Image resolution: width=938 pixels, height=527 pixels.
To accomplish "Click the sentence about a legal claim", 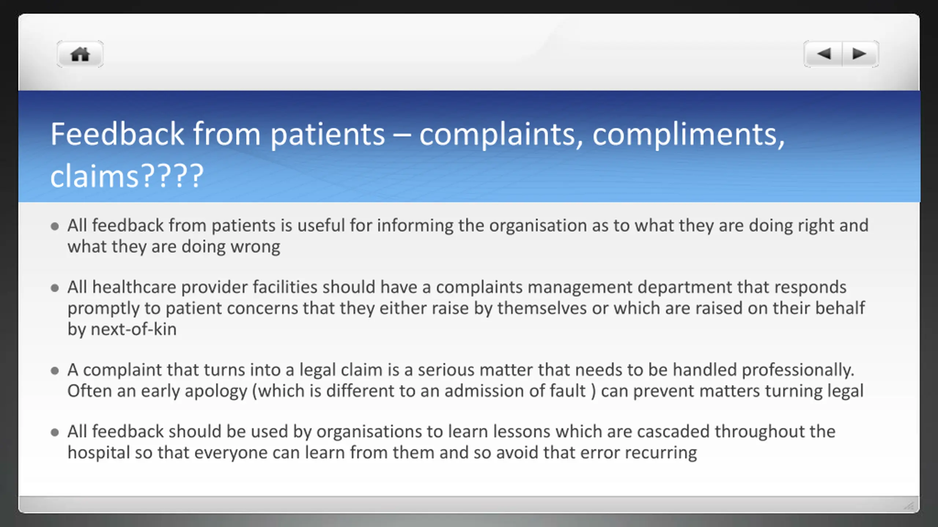I will pyautogui.click(x=461, y=370).
